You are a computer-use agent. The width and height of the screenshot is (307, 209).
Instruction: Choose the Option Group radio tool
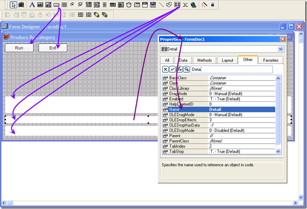click(x=72, y=5)
